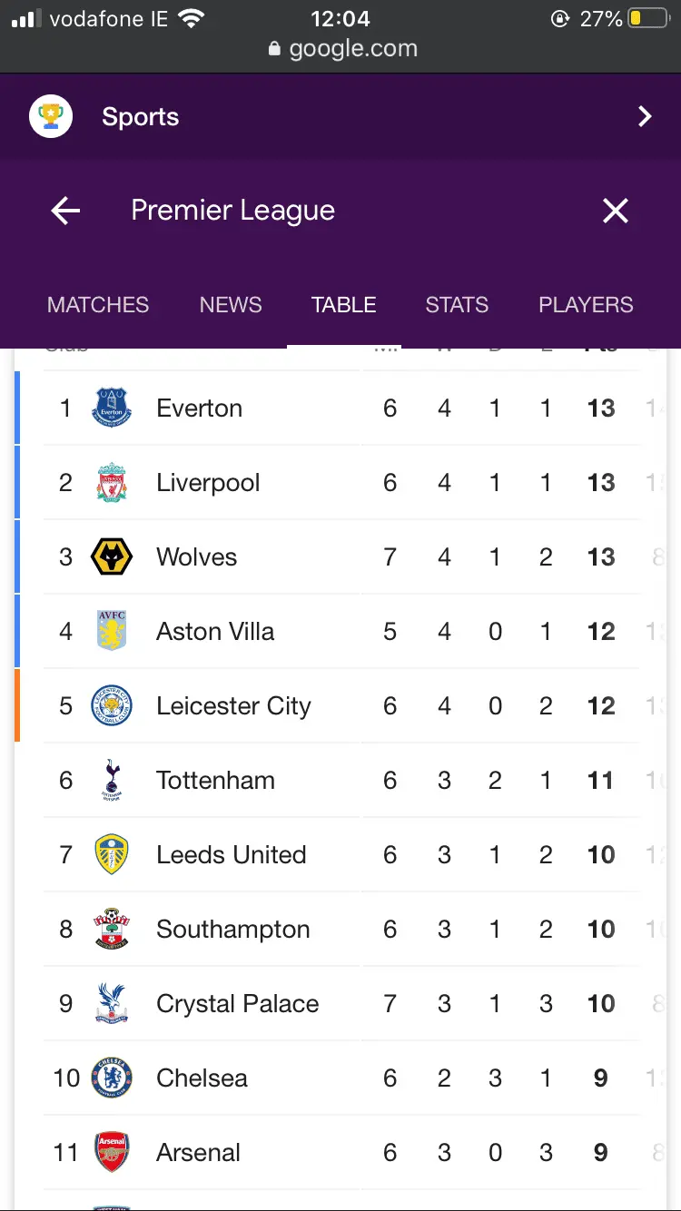Click the Everton club crest
The height and width of the screenshot is (1211, 681).
click(112, 408)
